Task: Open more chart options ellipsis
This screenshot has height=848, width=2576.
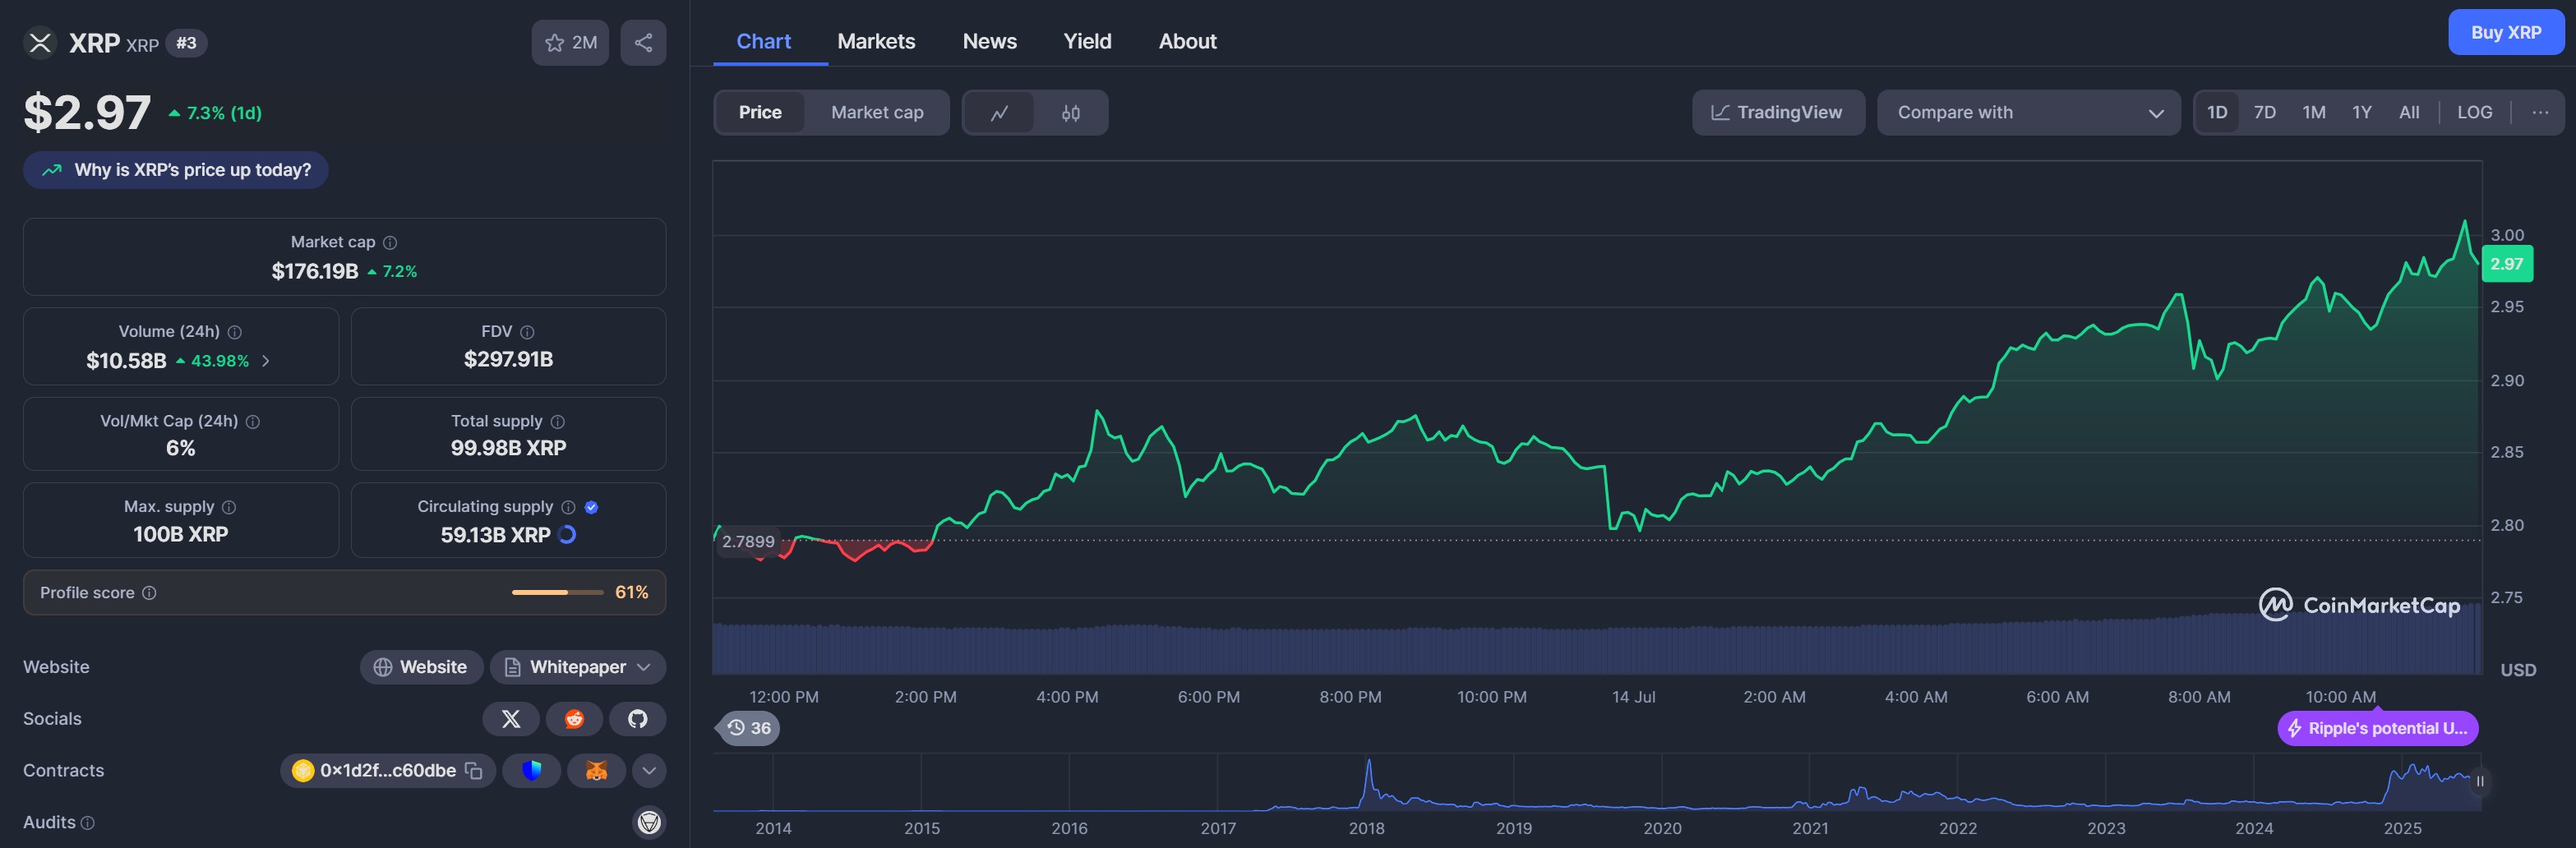Action: coord(2540,112)
